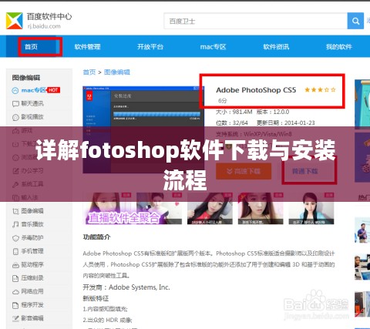Click the 更新日期：2014-01-23 text
Screen dimensions: 370x329
pos(285,123)
